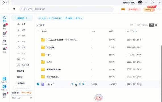
Task: Open the three-dot menu on 16.mp4 row
Action: tap(87, 84)
